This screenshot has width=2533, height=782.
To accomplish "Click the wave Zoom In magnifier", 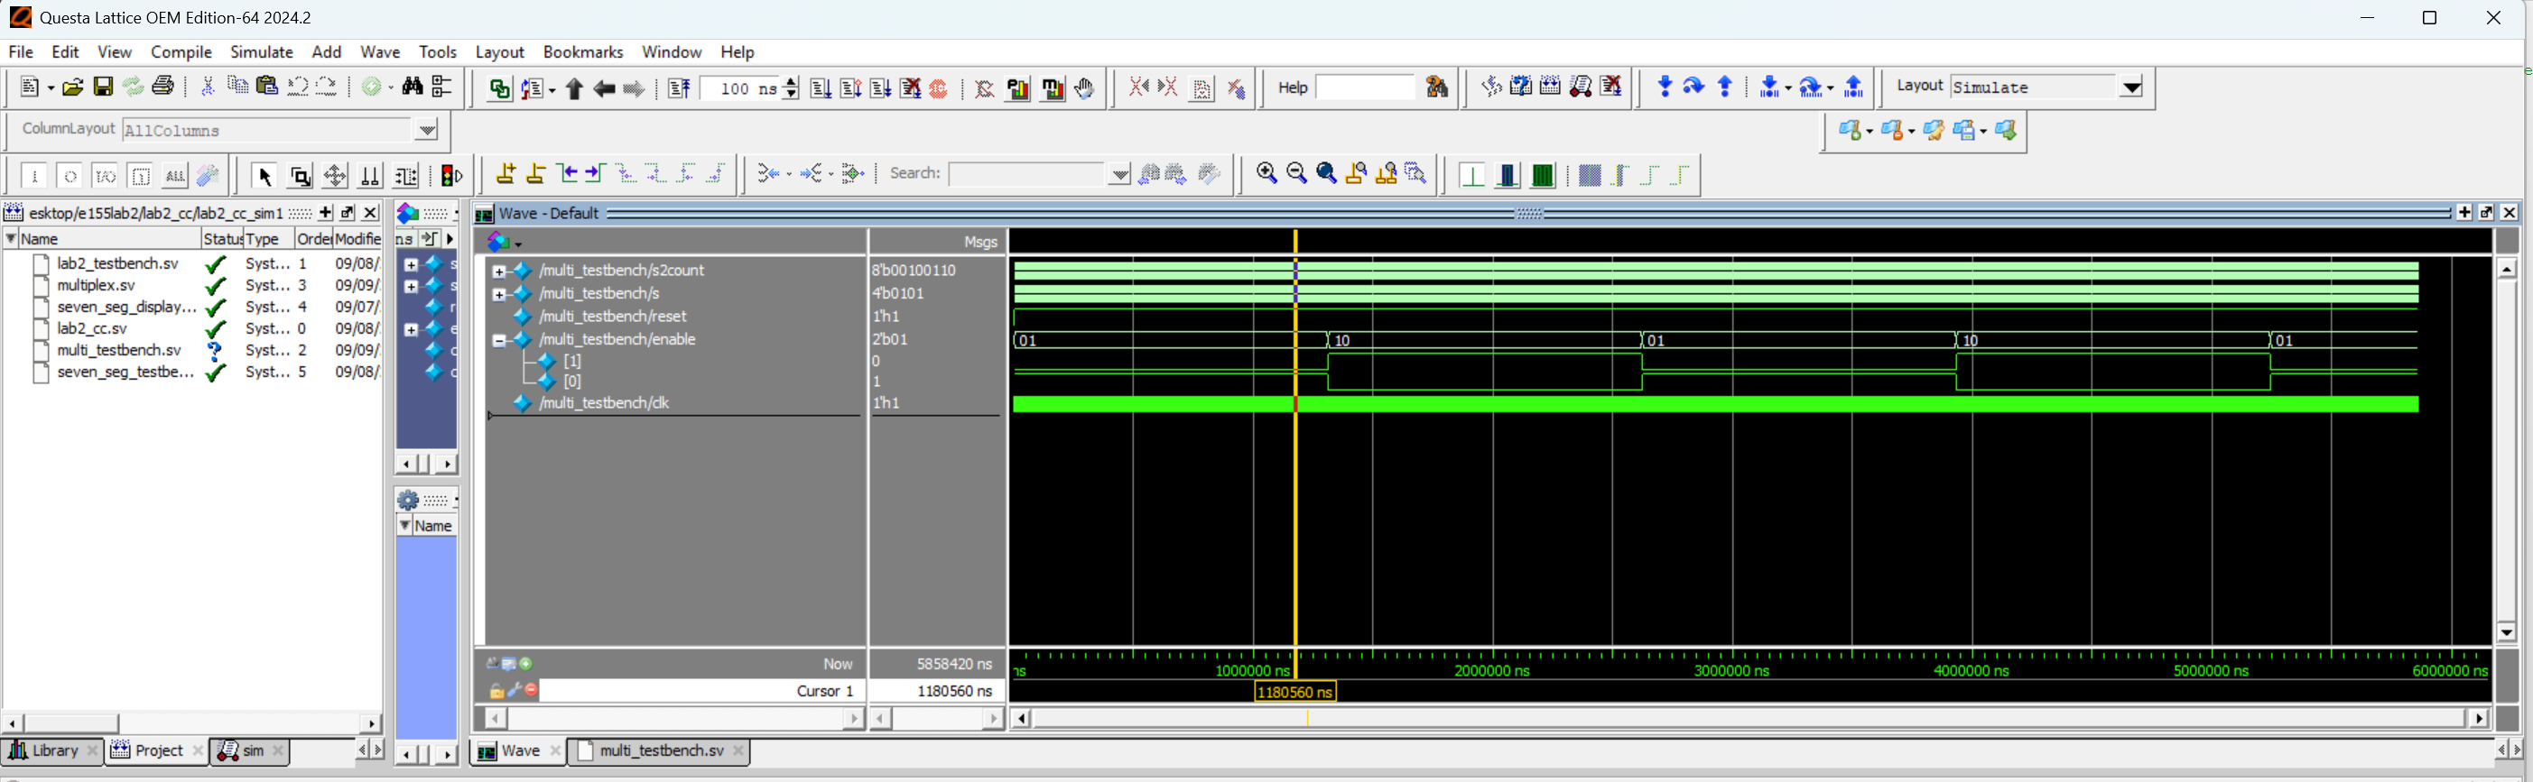I will tap(1266, 174).
